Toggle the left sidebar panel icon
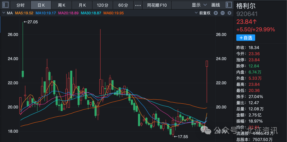 click(6, 5)
